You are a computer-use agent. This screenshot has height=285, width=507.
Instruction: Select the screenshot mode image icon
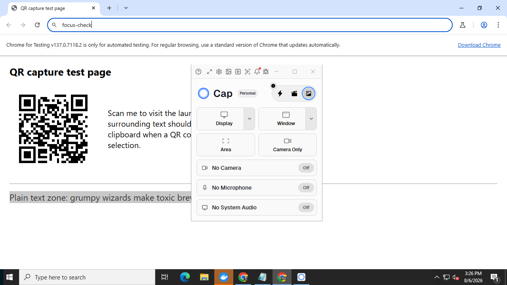pyautogui.click(x=309, y=93)
